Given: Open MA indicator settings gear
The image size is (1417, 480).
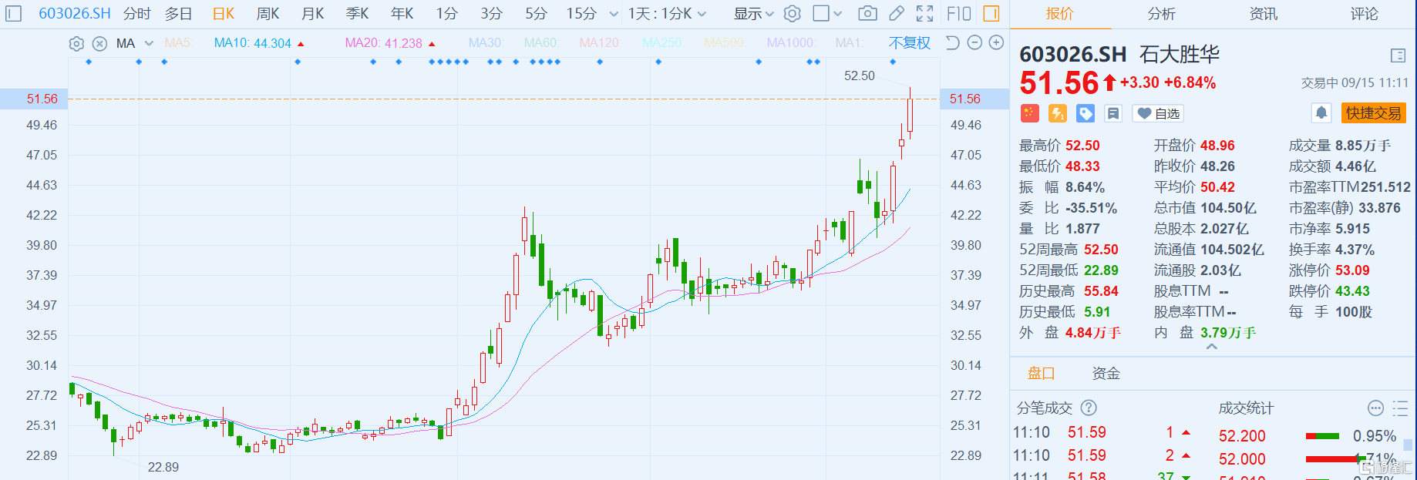Looking at the screenshot, I should [76, 43].
